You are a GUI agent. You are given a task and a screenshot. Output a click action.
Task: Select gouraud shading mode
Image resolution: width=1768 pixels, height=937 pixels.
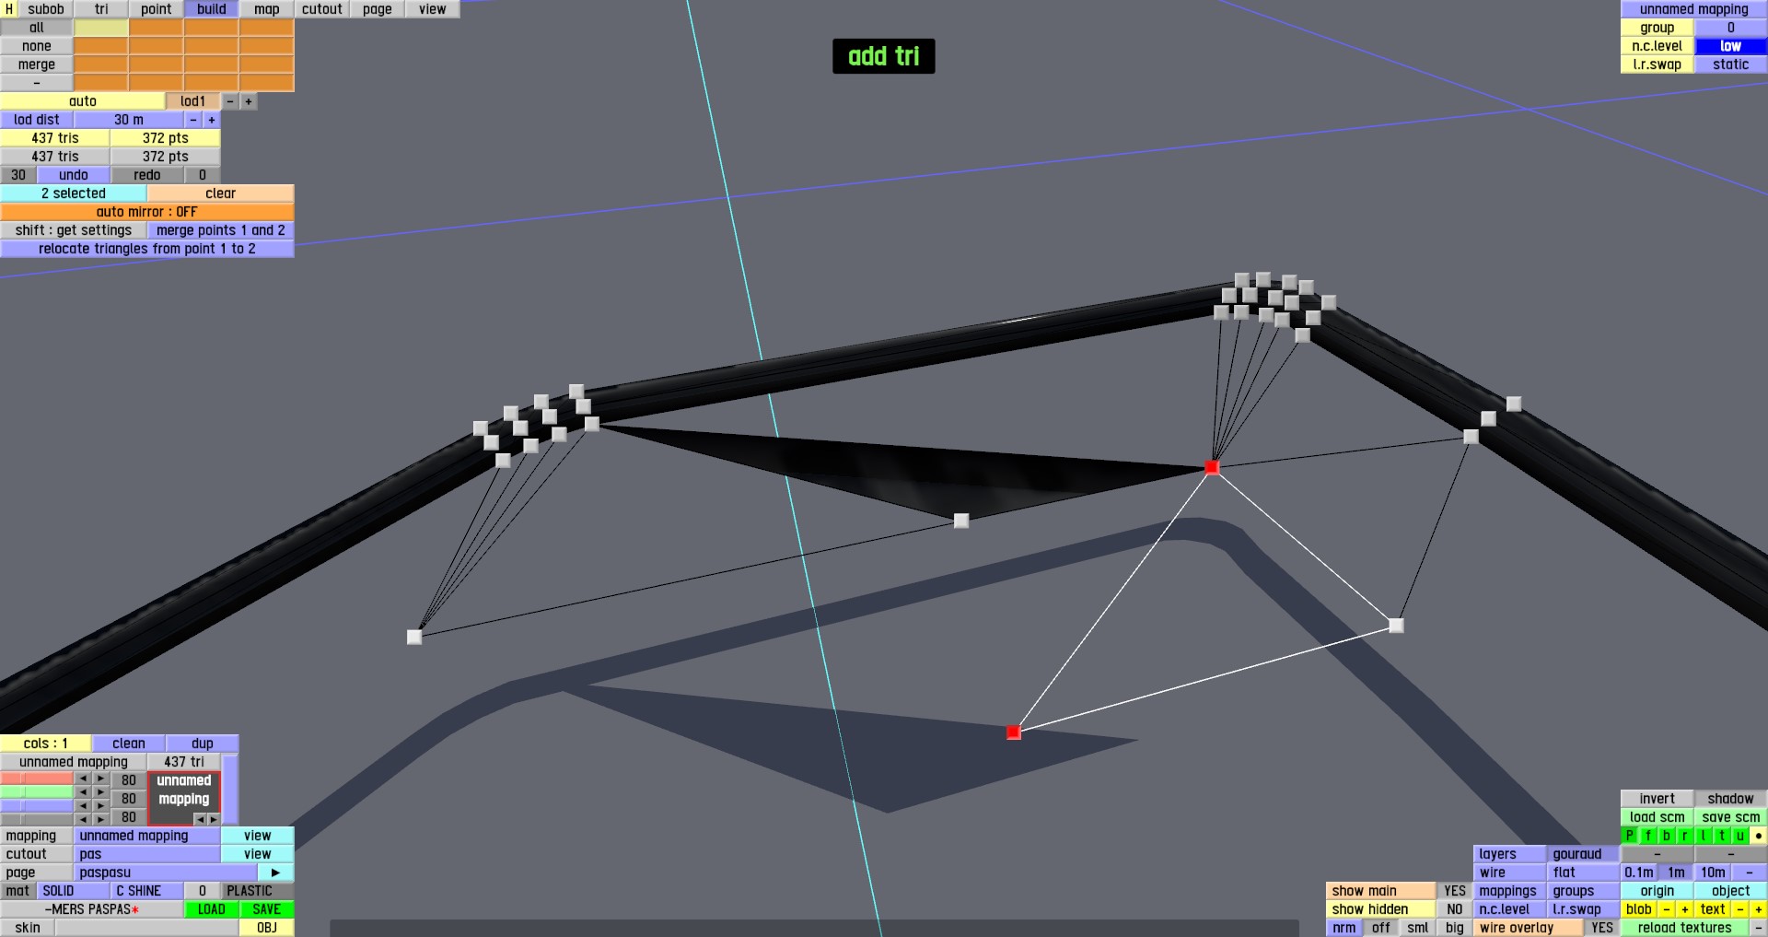point(1583,854)
